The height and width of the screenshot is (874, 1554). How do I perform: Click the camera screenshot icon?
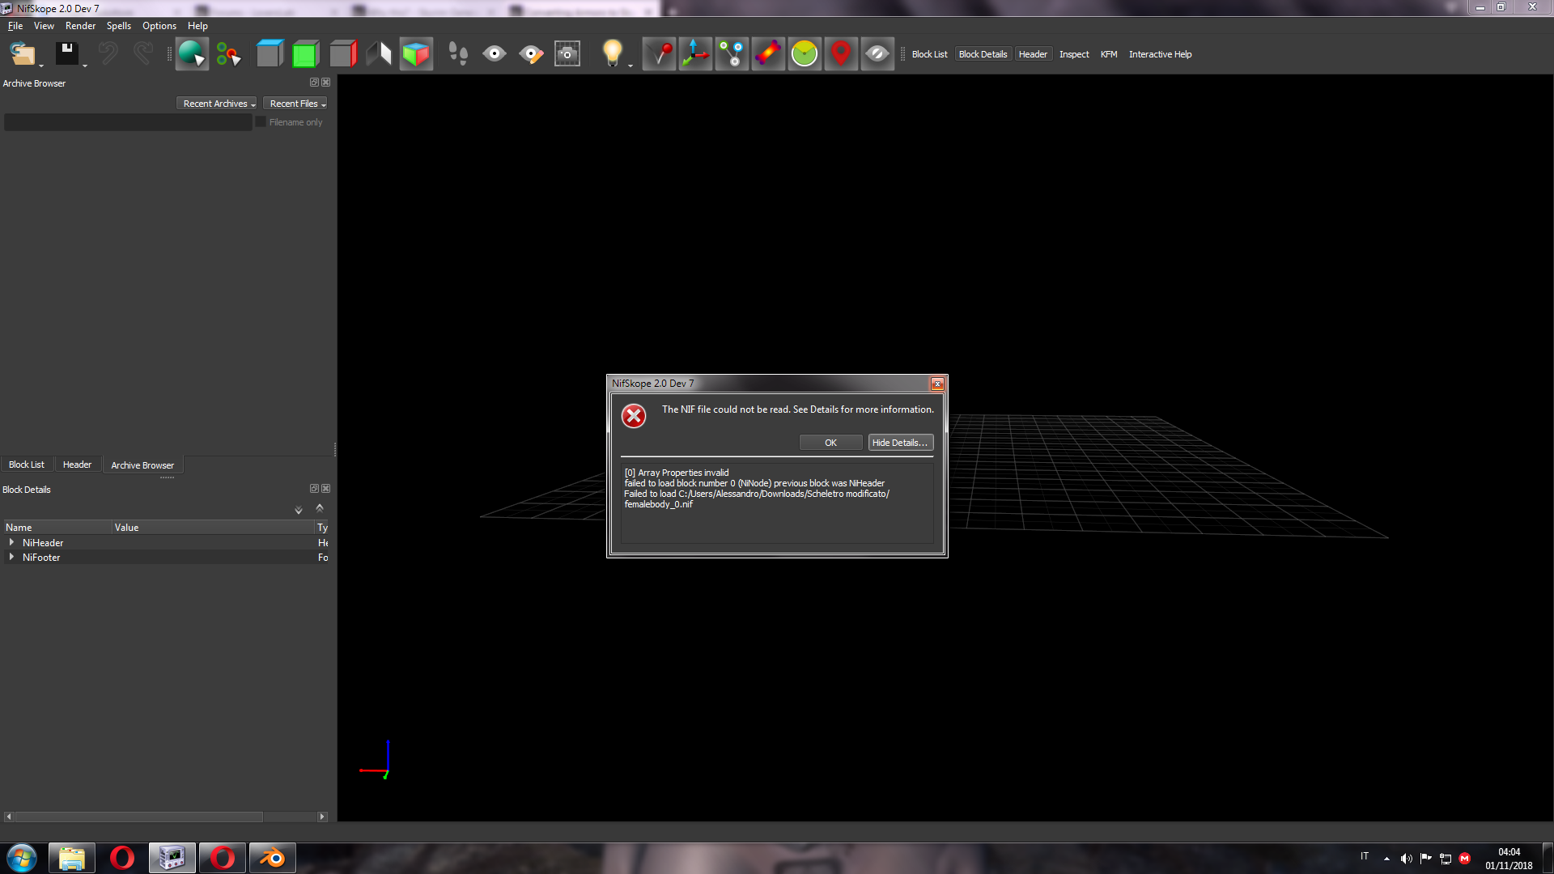pyautogui.click(x=567, y=54)
